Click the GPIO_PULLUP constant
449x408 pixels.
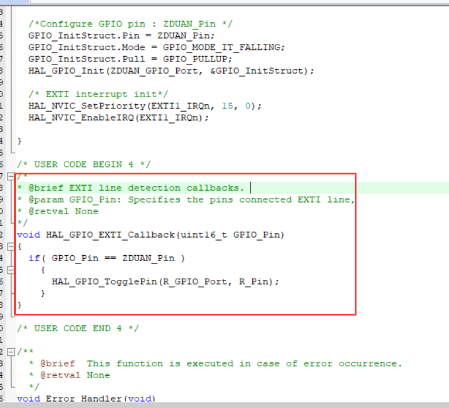coord(195,59)
